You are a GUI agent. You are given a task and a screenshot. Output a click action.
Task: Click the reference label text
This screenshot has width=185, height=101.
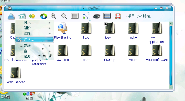(x=39, y=64)
